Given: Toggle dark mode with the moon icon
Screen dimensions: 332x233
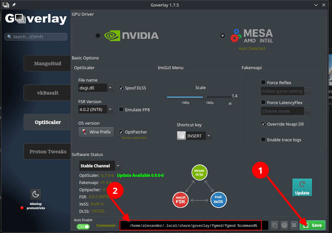Looking at the screenshot, I should (x=36, y=194).
